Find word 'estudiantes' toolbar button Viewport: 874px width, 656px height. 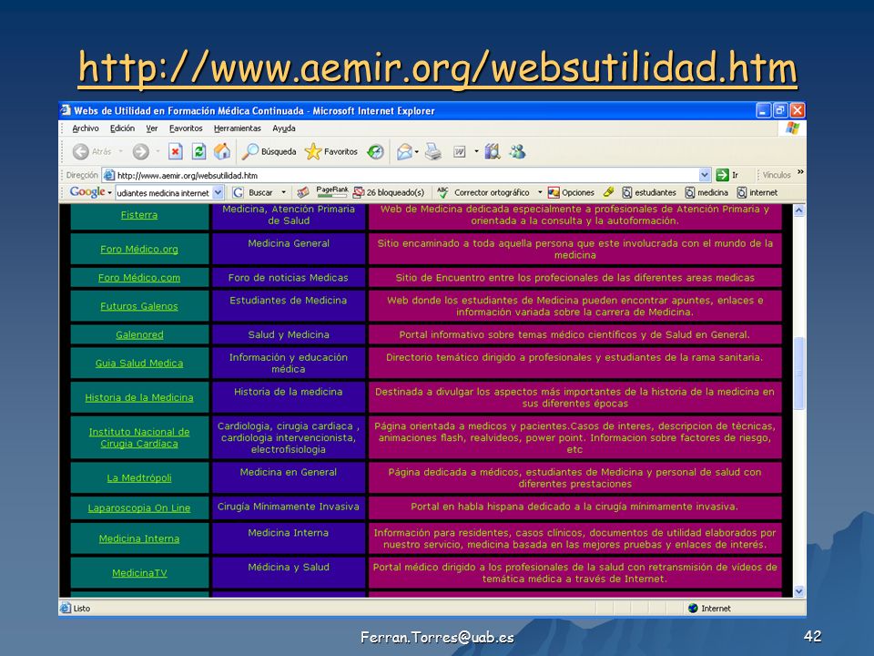click(649, 192)
